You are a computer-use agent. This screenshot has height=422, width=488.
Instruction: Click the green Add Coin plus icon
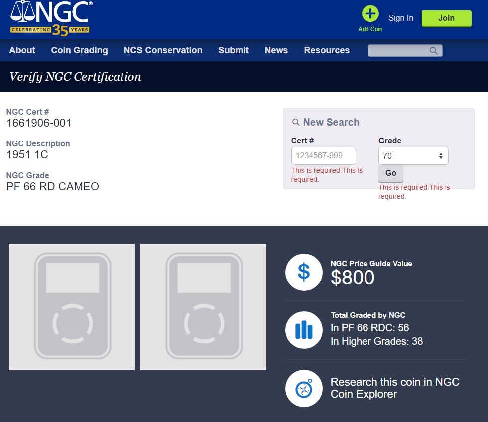point(370,14)
